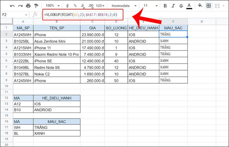Decrease decimal places
The width and height of the screenshot is (229, 147).
pos(82,6)
